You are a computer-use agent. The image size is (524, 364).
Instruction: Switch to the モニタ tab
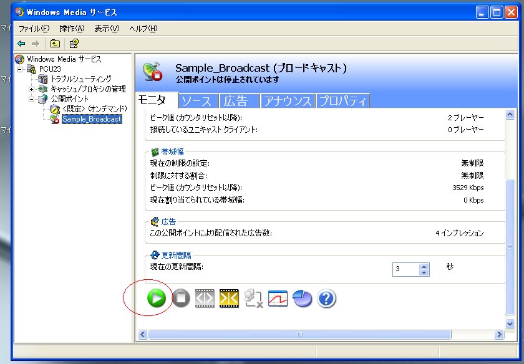157,100
